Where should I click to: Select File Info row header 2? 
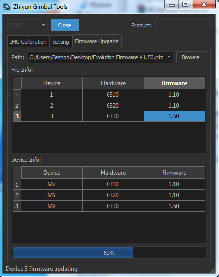[x=17, y=106]
